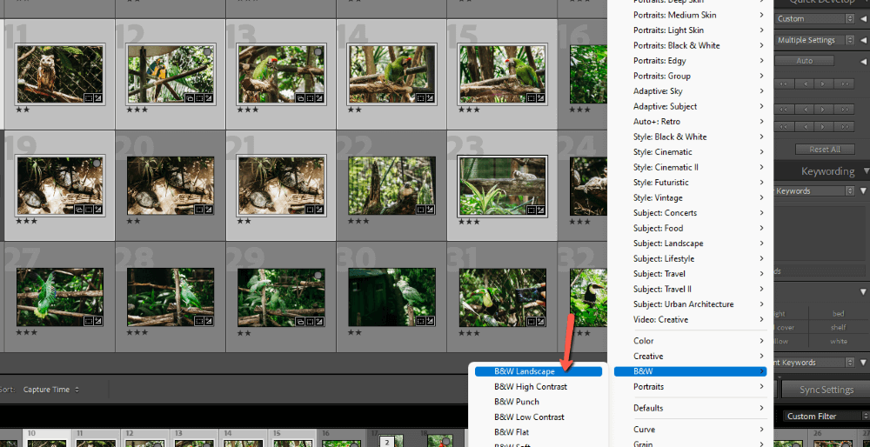
Task: Expand the triangle beside the Custom preset dropdown
Action: [863, 18]
